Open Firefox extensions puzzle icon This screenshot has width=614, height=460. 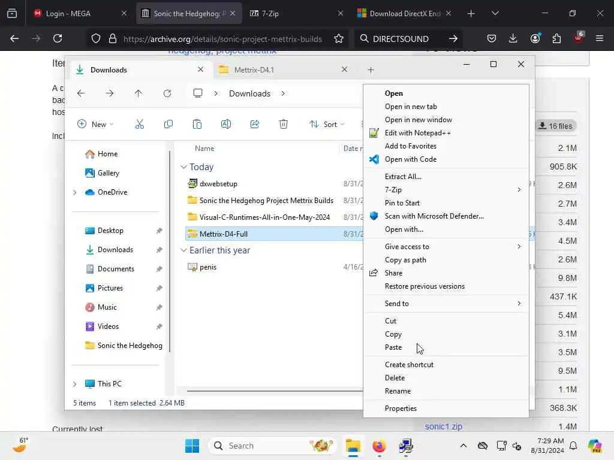coord(556,38)
